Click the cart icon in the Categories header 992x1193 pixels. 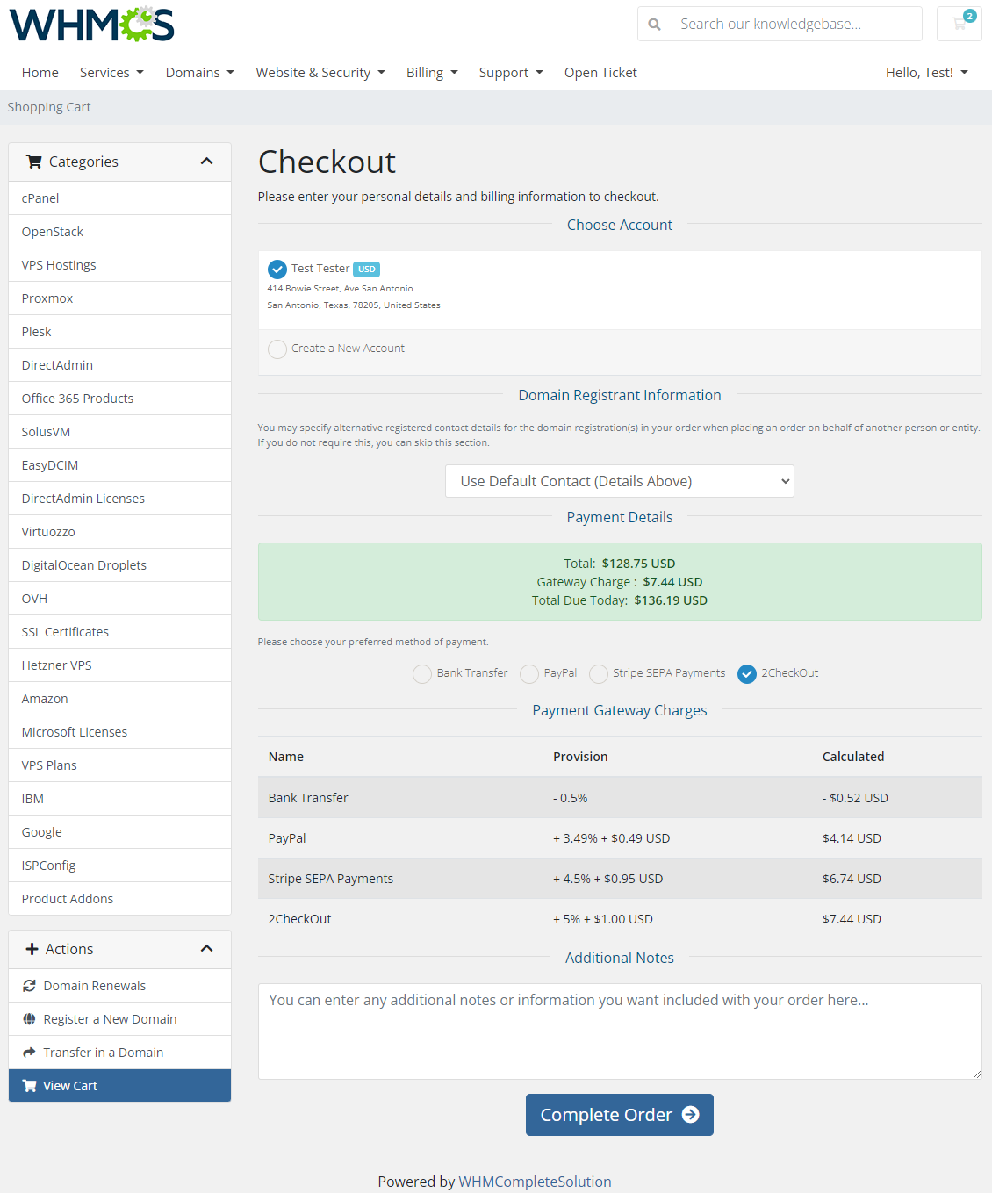pyautogui.click(x=34, y=162)
